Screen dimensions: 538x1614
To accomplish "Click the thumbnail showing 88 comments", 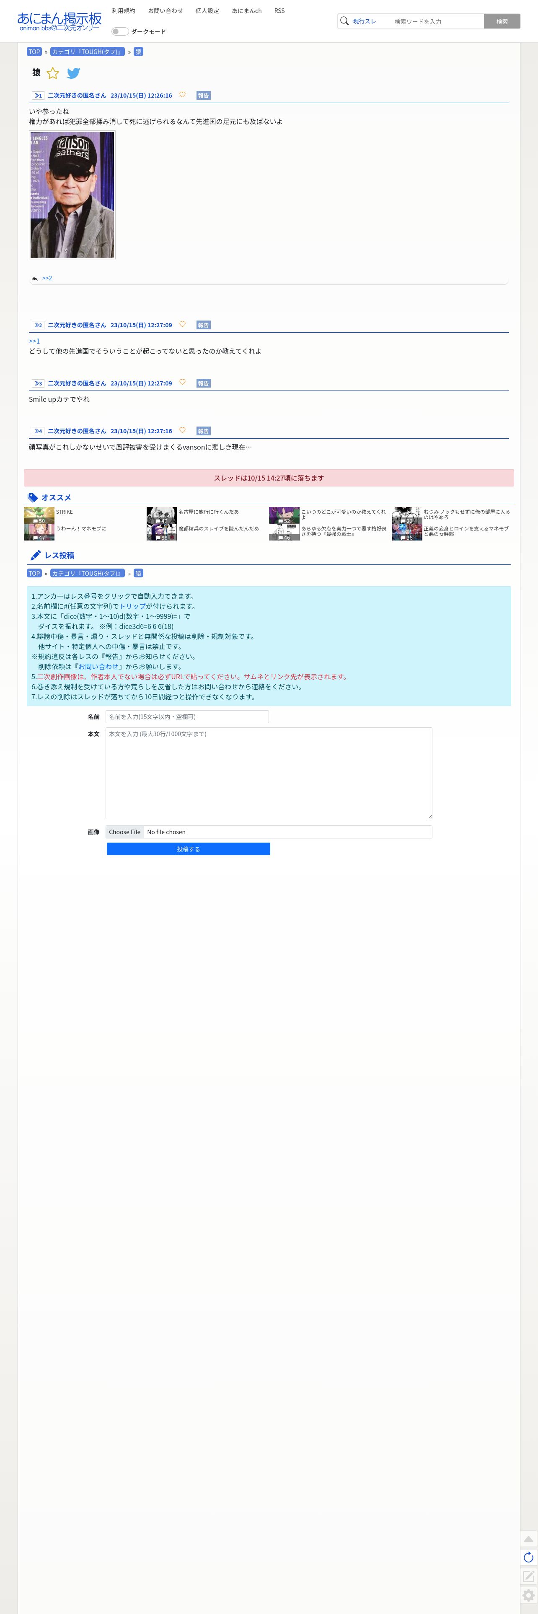I will (x=162, y=532).
